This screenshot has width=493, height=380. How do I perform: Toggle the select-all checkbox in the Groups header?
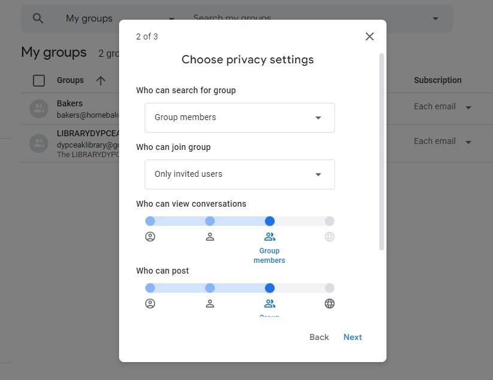click(39, 79)
